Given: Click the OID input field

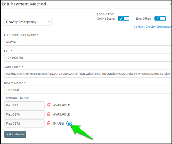Looking at the screenshot, I should [x=88, y=58].
